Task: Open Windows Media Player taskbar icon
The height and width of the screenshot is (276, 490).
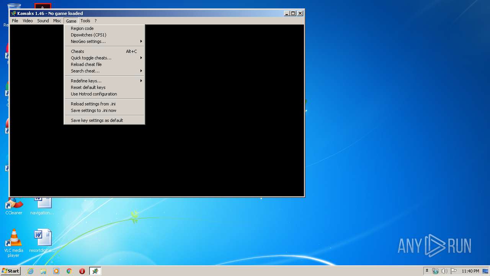Action: [x=56, y=271]
